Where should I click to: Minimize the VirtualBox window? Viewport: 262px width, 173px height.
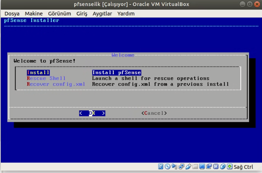point(242,4)
